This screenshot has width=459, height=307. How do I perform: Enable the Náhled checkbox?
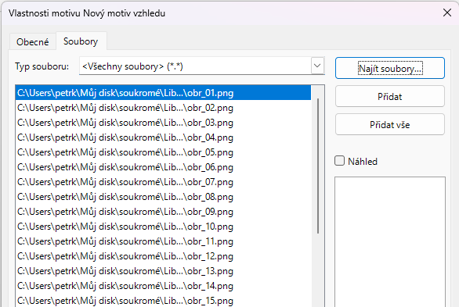(x=340, y=161)
